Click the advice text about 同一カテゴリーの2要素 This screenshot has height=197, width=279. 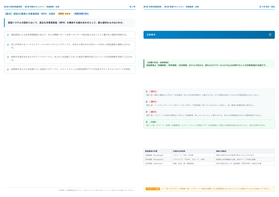point(217,189)
